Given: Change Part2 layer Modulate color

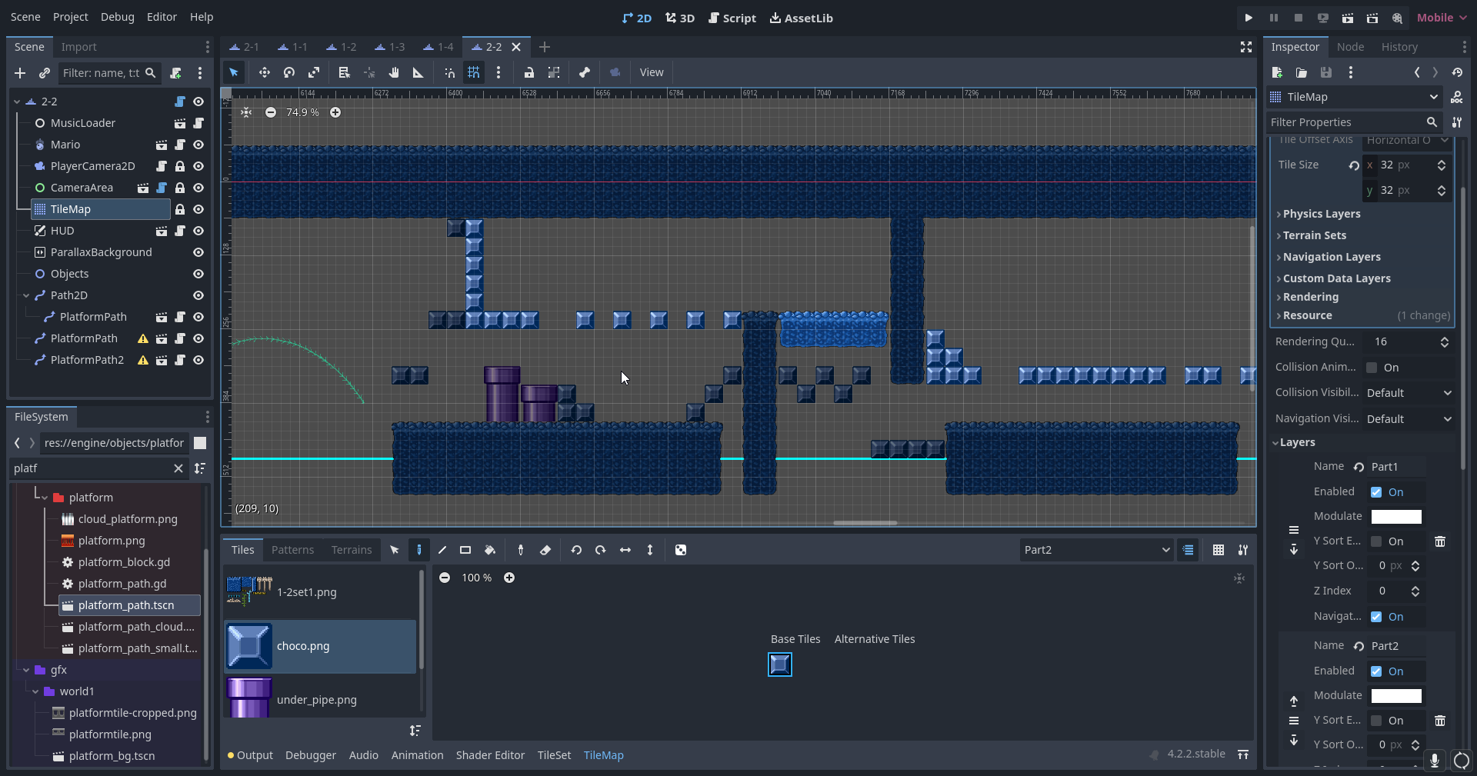Looking at the screenshot, I should tap(1396, 696).
